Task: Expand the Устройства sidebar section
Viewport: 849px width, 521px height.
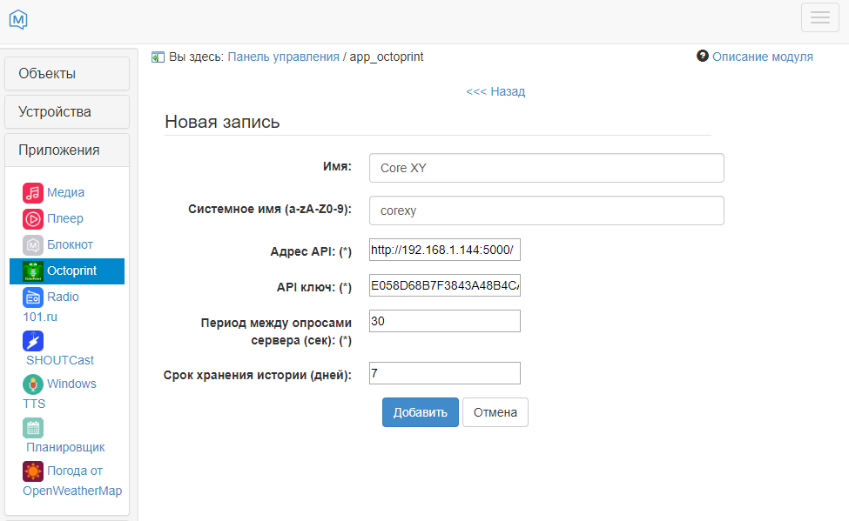Action: [67, 112]
